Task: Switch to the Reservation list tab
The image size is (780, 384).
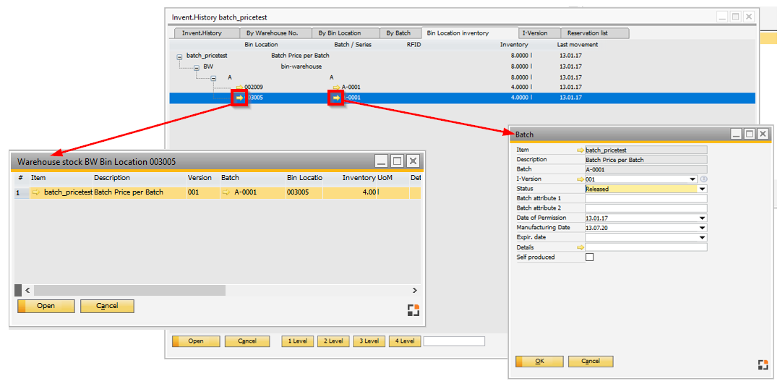Action: [587, 33]
